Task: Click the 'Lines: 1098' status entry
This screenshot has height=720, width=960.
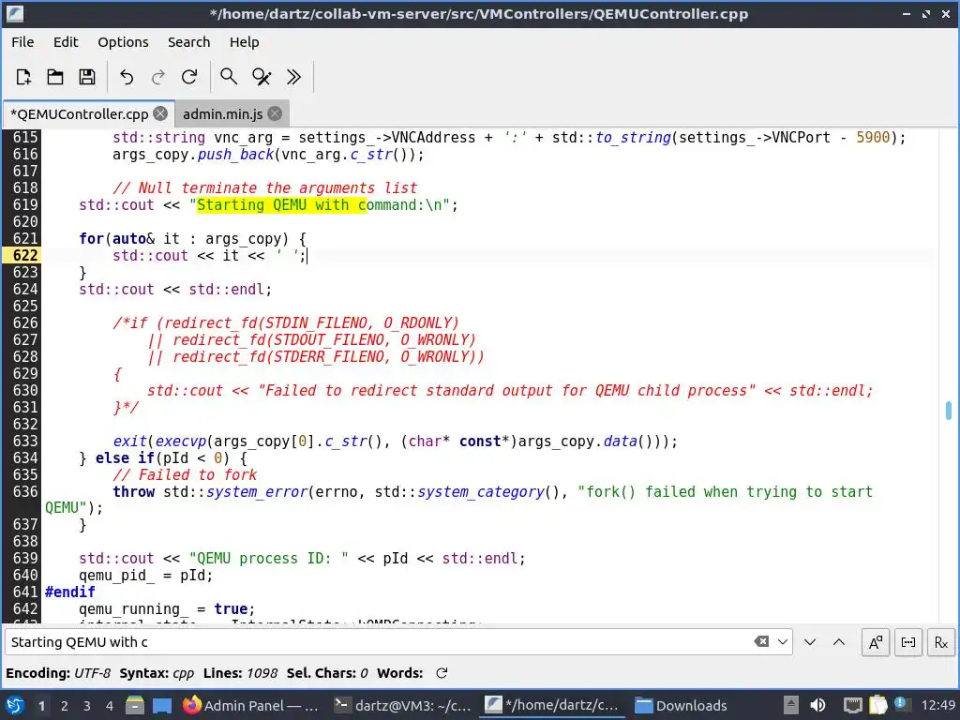Action: click(x=241, y=673)
